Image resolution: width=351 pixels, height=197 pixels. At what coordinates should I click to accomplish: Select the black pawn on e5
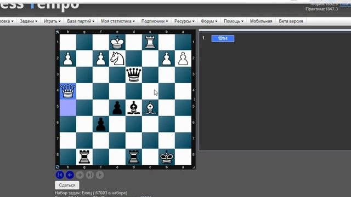coord(117,108)
